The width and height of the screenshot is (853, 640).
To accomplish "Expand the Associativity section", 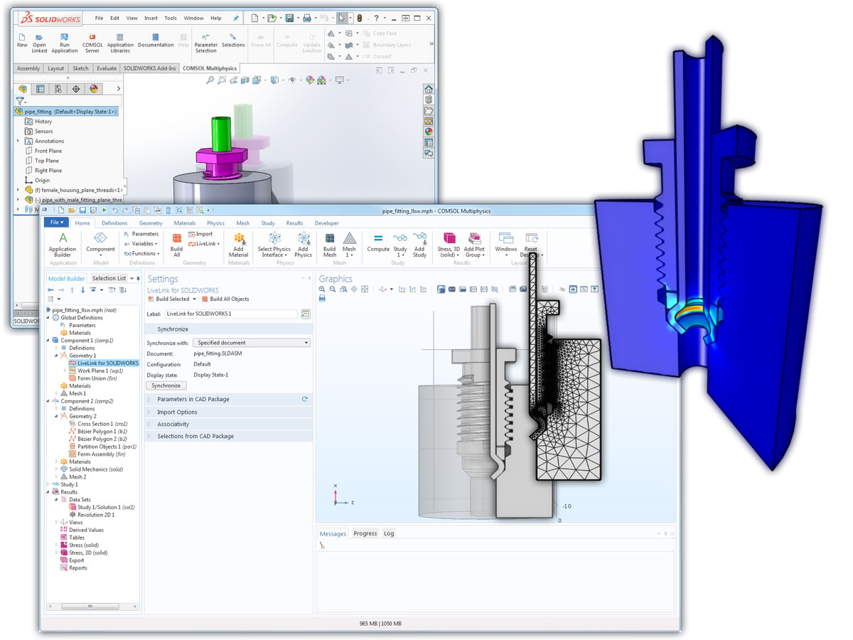I will click(x=173, y=425).
